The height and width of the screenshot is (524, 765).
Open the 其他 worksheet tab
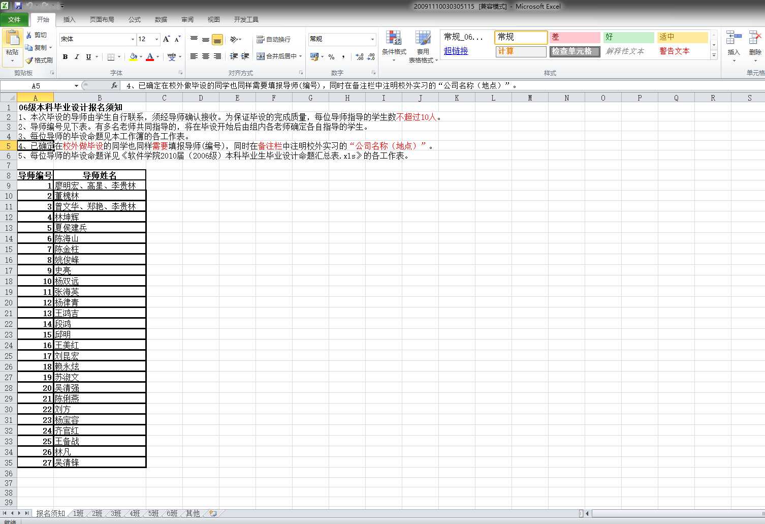(x=193, y=513)
